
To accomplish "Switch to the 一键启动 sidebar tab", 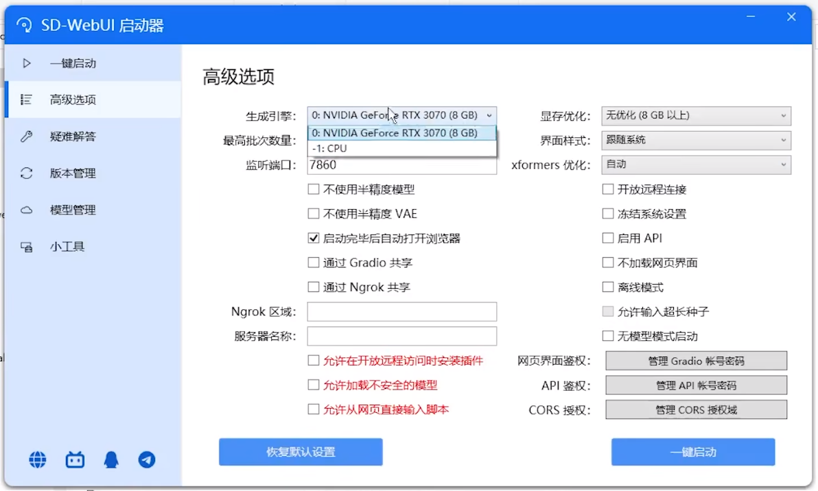I will coord(73,63).
